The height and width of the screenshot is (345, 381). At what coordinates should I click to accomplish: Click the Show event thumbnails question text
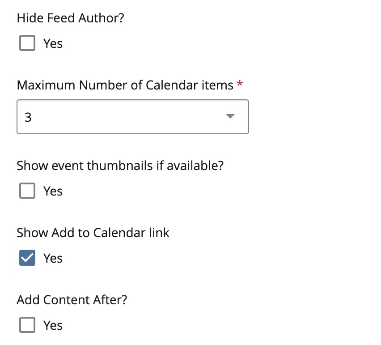tap(121, 165)
